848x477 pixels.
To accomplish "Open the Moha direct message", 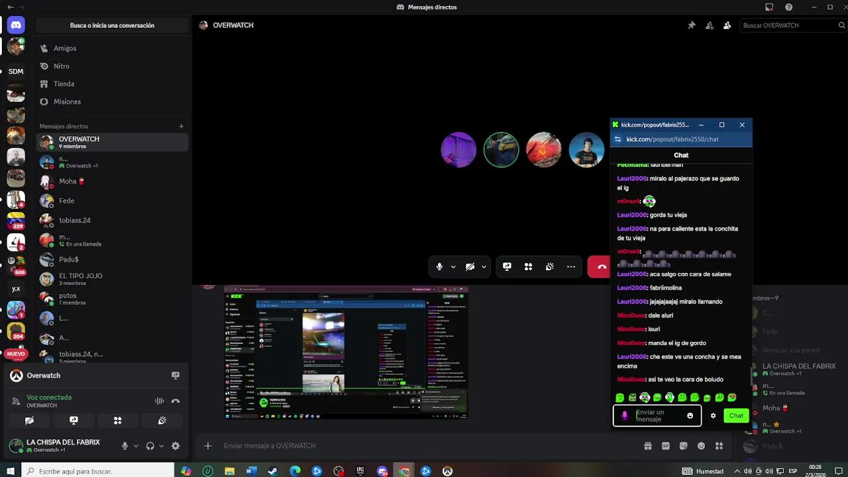I will pyautogui.click(x=112, y=181).
